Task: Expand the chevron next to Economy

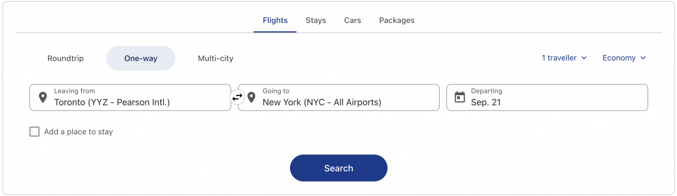Action: [643, 58]
